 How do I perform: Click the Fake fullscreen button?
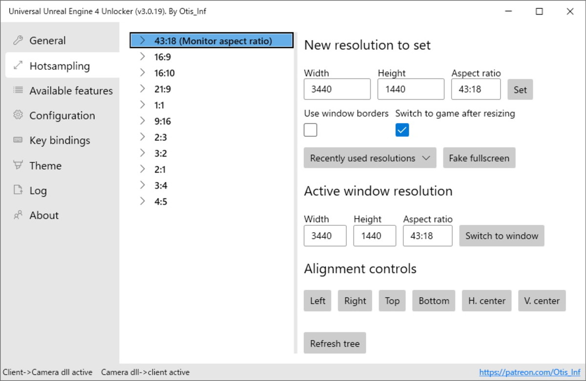tap(479, 158)
